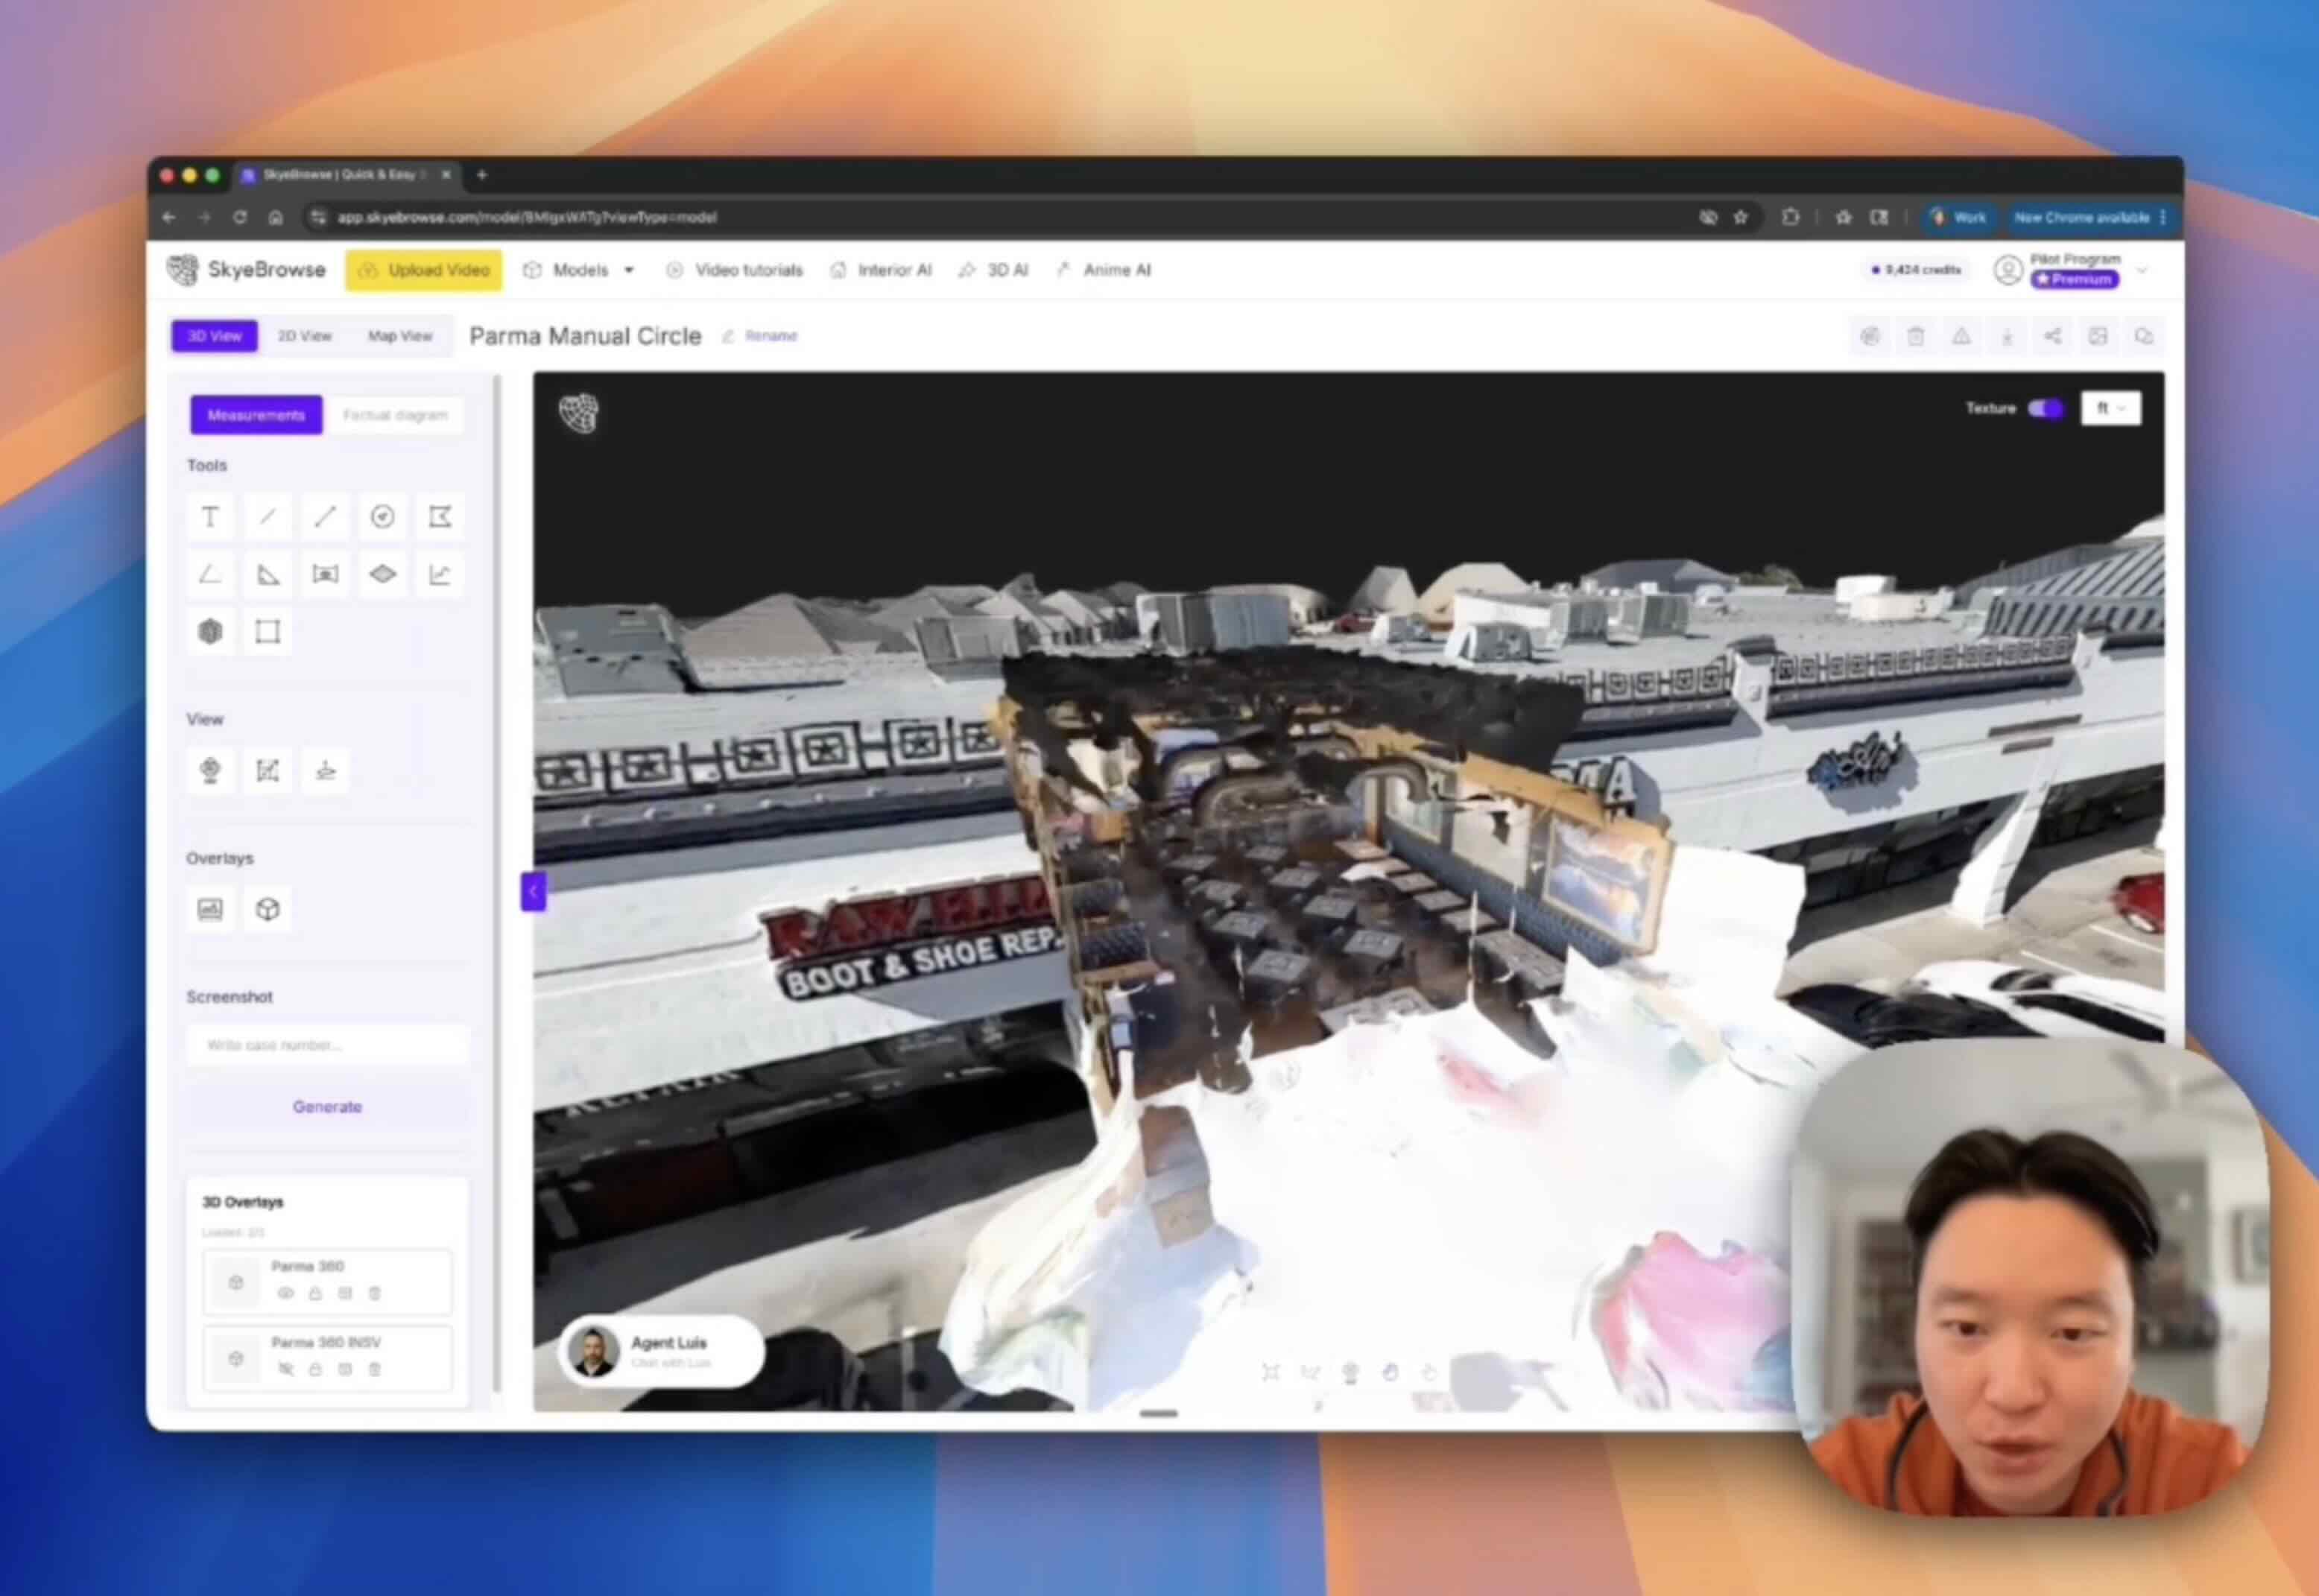Select the rectangle area tool
Viewport: 2319px width, 1596px height.
tap(267, 632)
